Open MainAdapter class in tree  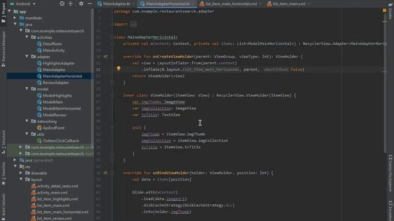tap(54, 69)
